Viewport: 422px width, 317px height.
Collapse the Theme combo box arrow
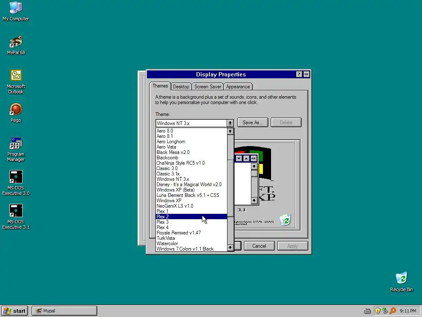(x=230, y=123)
